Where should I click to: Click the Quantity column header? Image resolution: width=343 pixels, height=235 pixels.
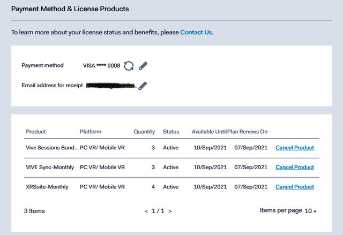pos(144,132)
